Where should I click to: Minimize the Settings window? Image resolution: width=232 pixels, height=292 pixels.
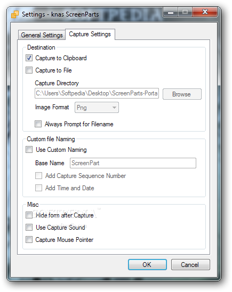pos(171,12)
